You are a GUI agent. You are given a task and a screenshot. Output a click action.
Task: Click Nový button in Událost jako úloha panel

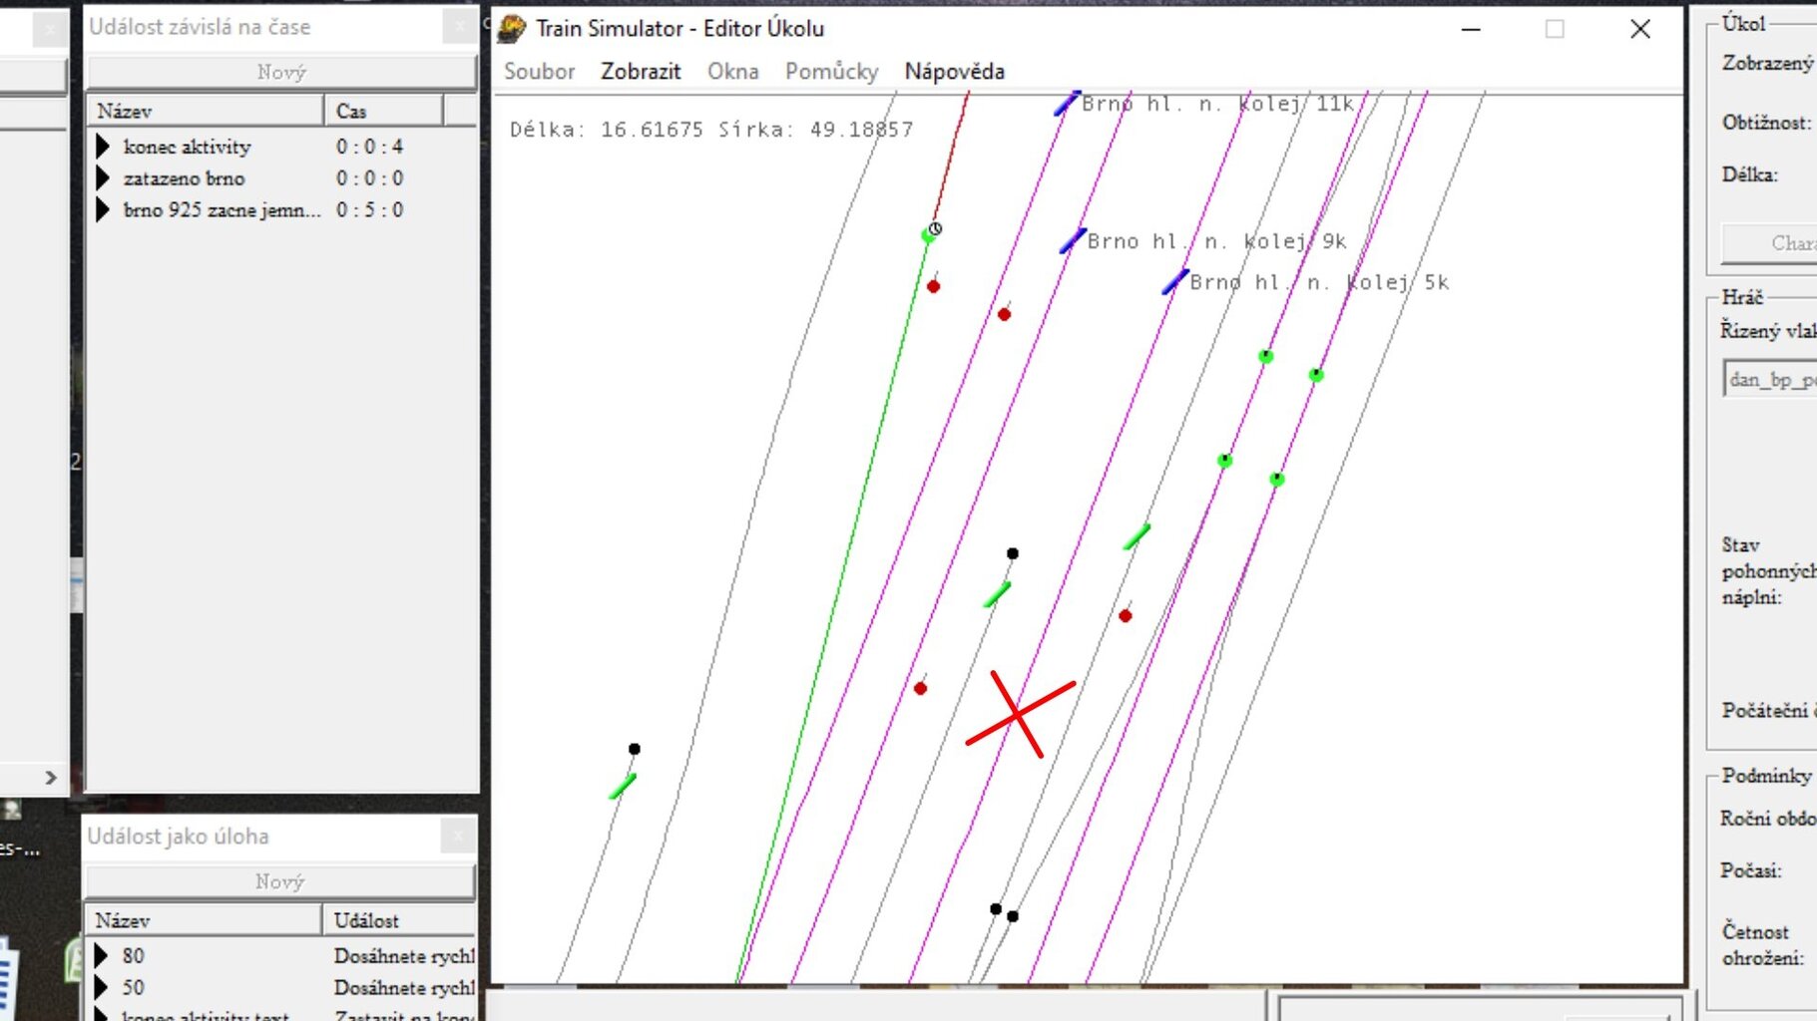(x=279, y=881)
